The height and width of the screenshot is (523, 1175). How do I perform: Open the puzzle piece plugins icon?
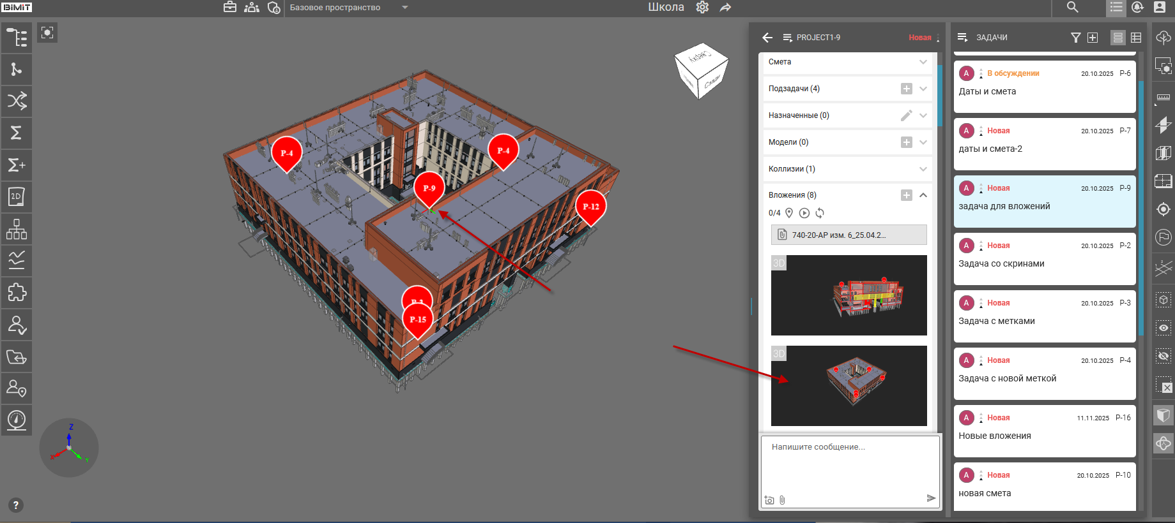pos(17,293)
